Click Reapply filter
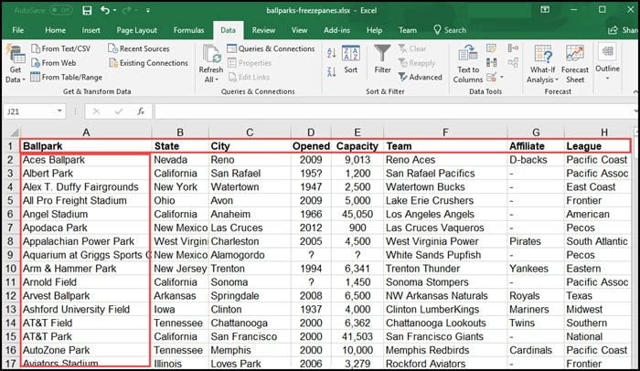Screen dimensions: 640x371 [x=417, y=63]
